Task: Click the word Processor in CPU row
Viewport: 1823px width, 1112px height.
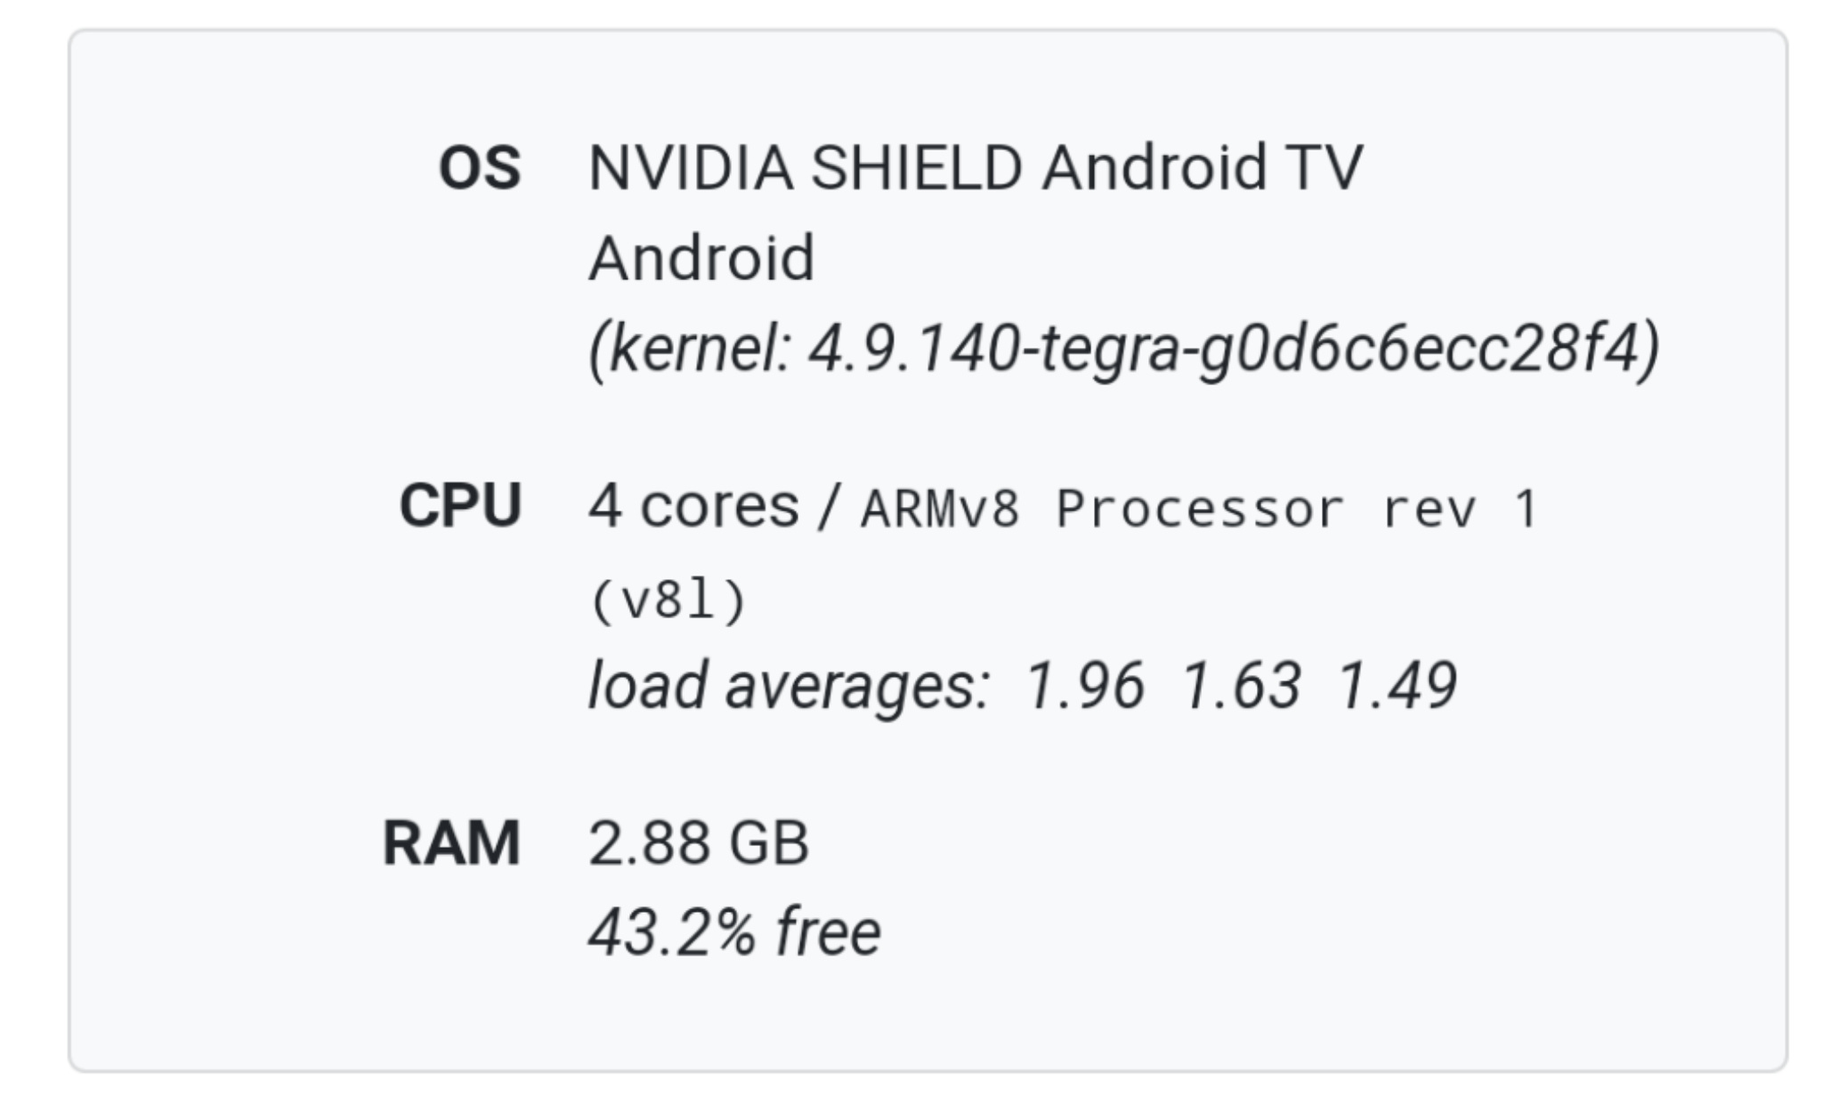Action: click(1199, 510)
